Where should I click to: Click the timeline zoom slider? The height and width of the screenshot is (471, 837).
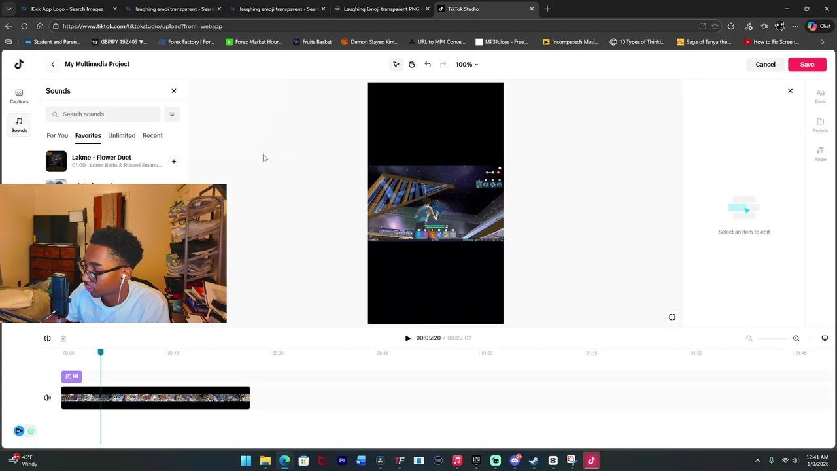[773, 338]
